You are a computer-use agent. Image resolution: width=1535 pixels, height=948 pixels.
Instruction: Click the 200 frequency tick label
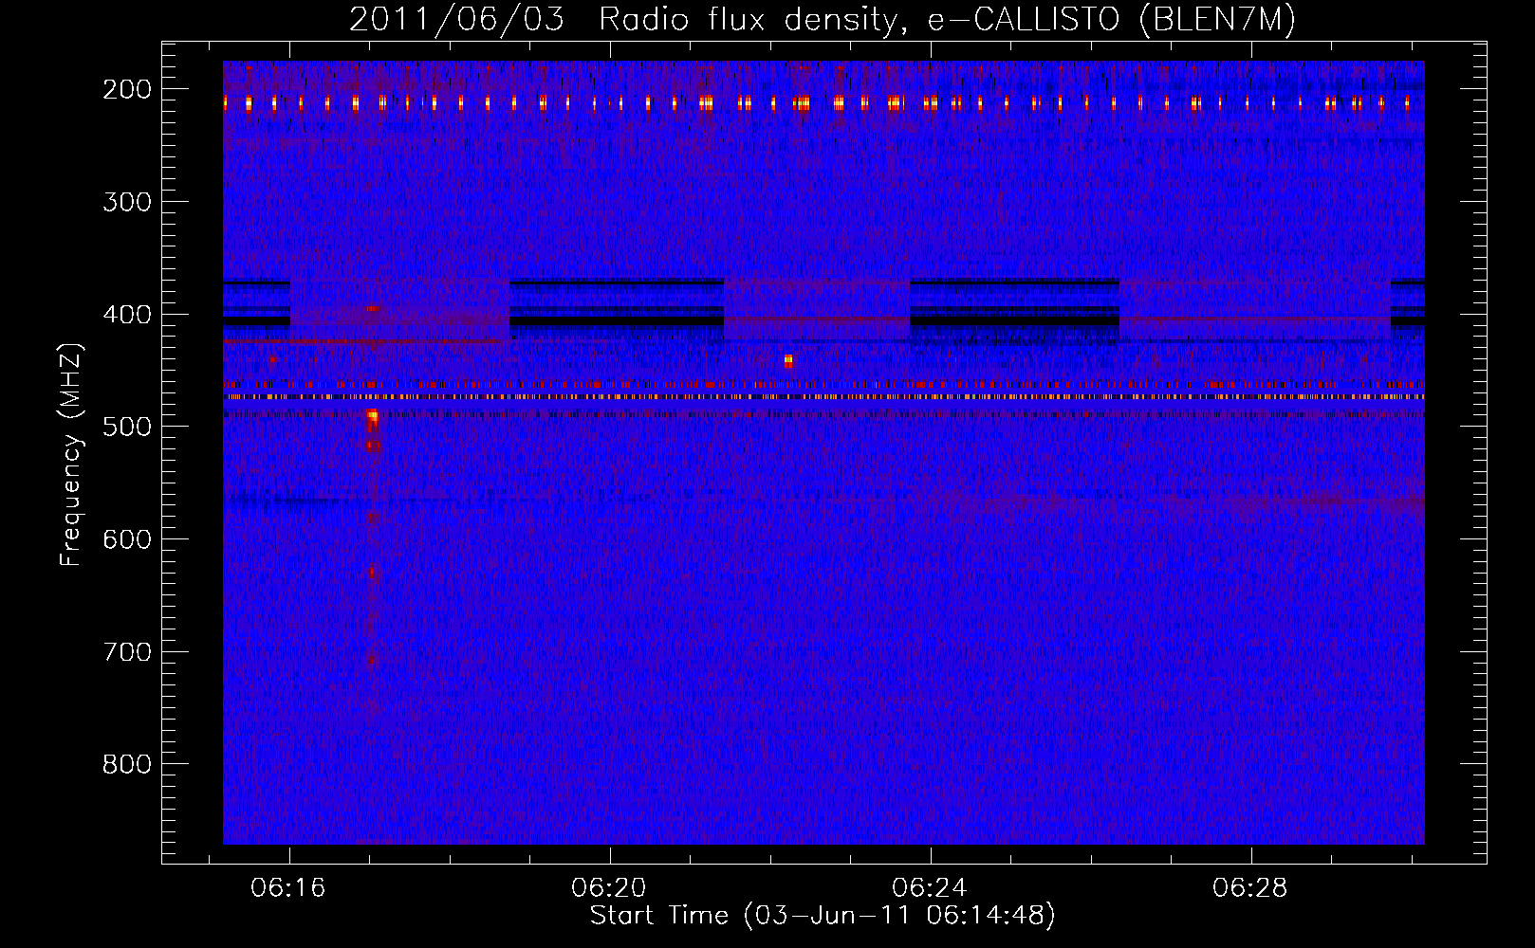click(126, 89)
